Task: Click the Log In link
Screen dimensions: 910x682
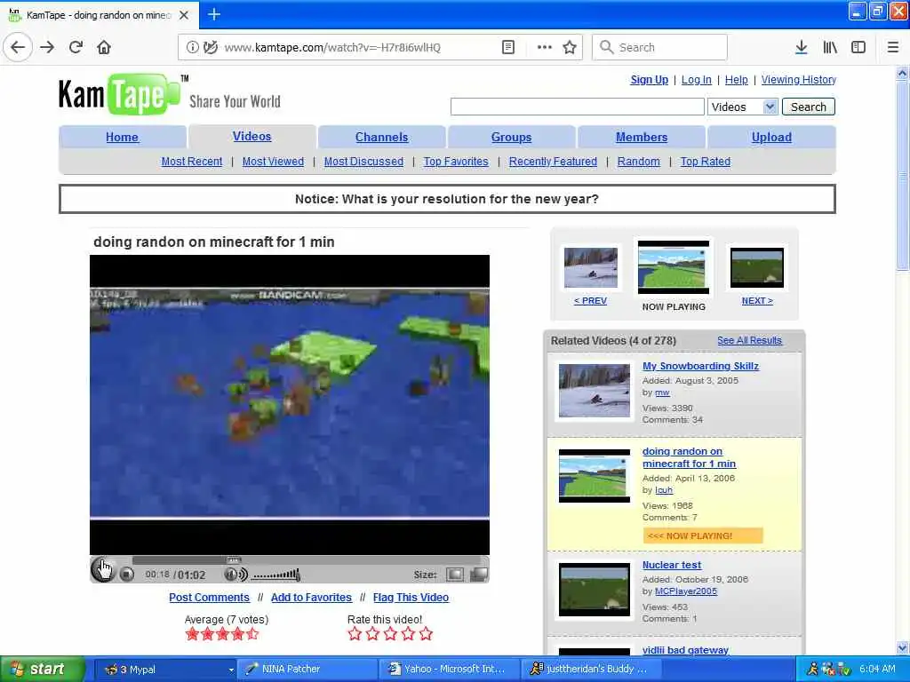Action: [696, 80]
